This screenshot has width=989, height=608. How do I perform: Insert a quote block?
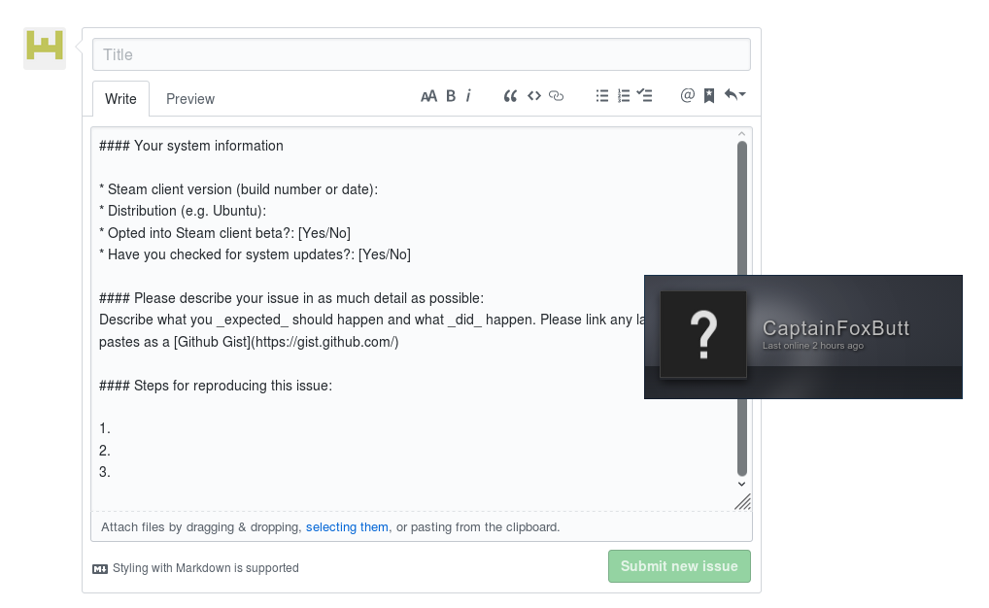pyautogui.click(x=510, y=96)
